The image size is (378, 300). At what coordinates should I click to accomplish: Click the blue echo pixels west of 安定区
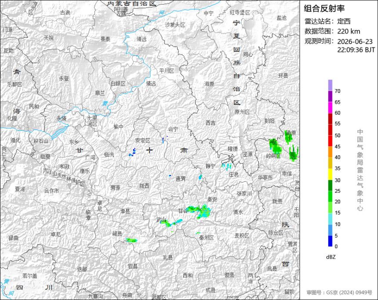(133, 153)
